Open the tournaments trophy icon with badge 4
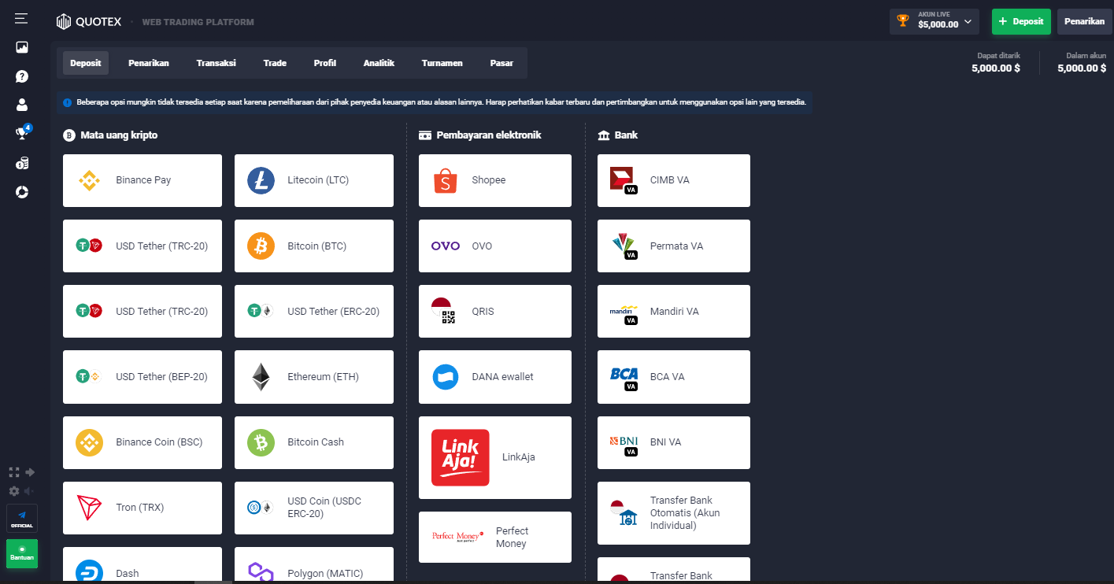The width and height of the screenshot is (1114, 584). point(22,133)
